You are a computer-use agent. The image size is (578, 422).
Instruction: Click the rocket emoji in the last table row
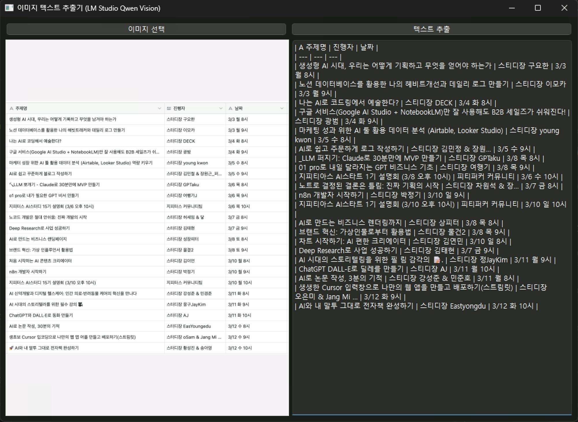point(11,348)
